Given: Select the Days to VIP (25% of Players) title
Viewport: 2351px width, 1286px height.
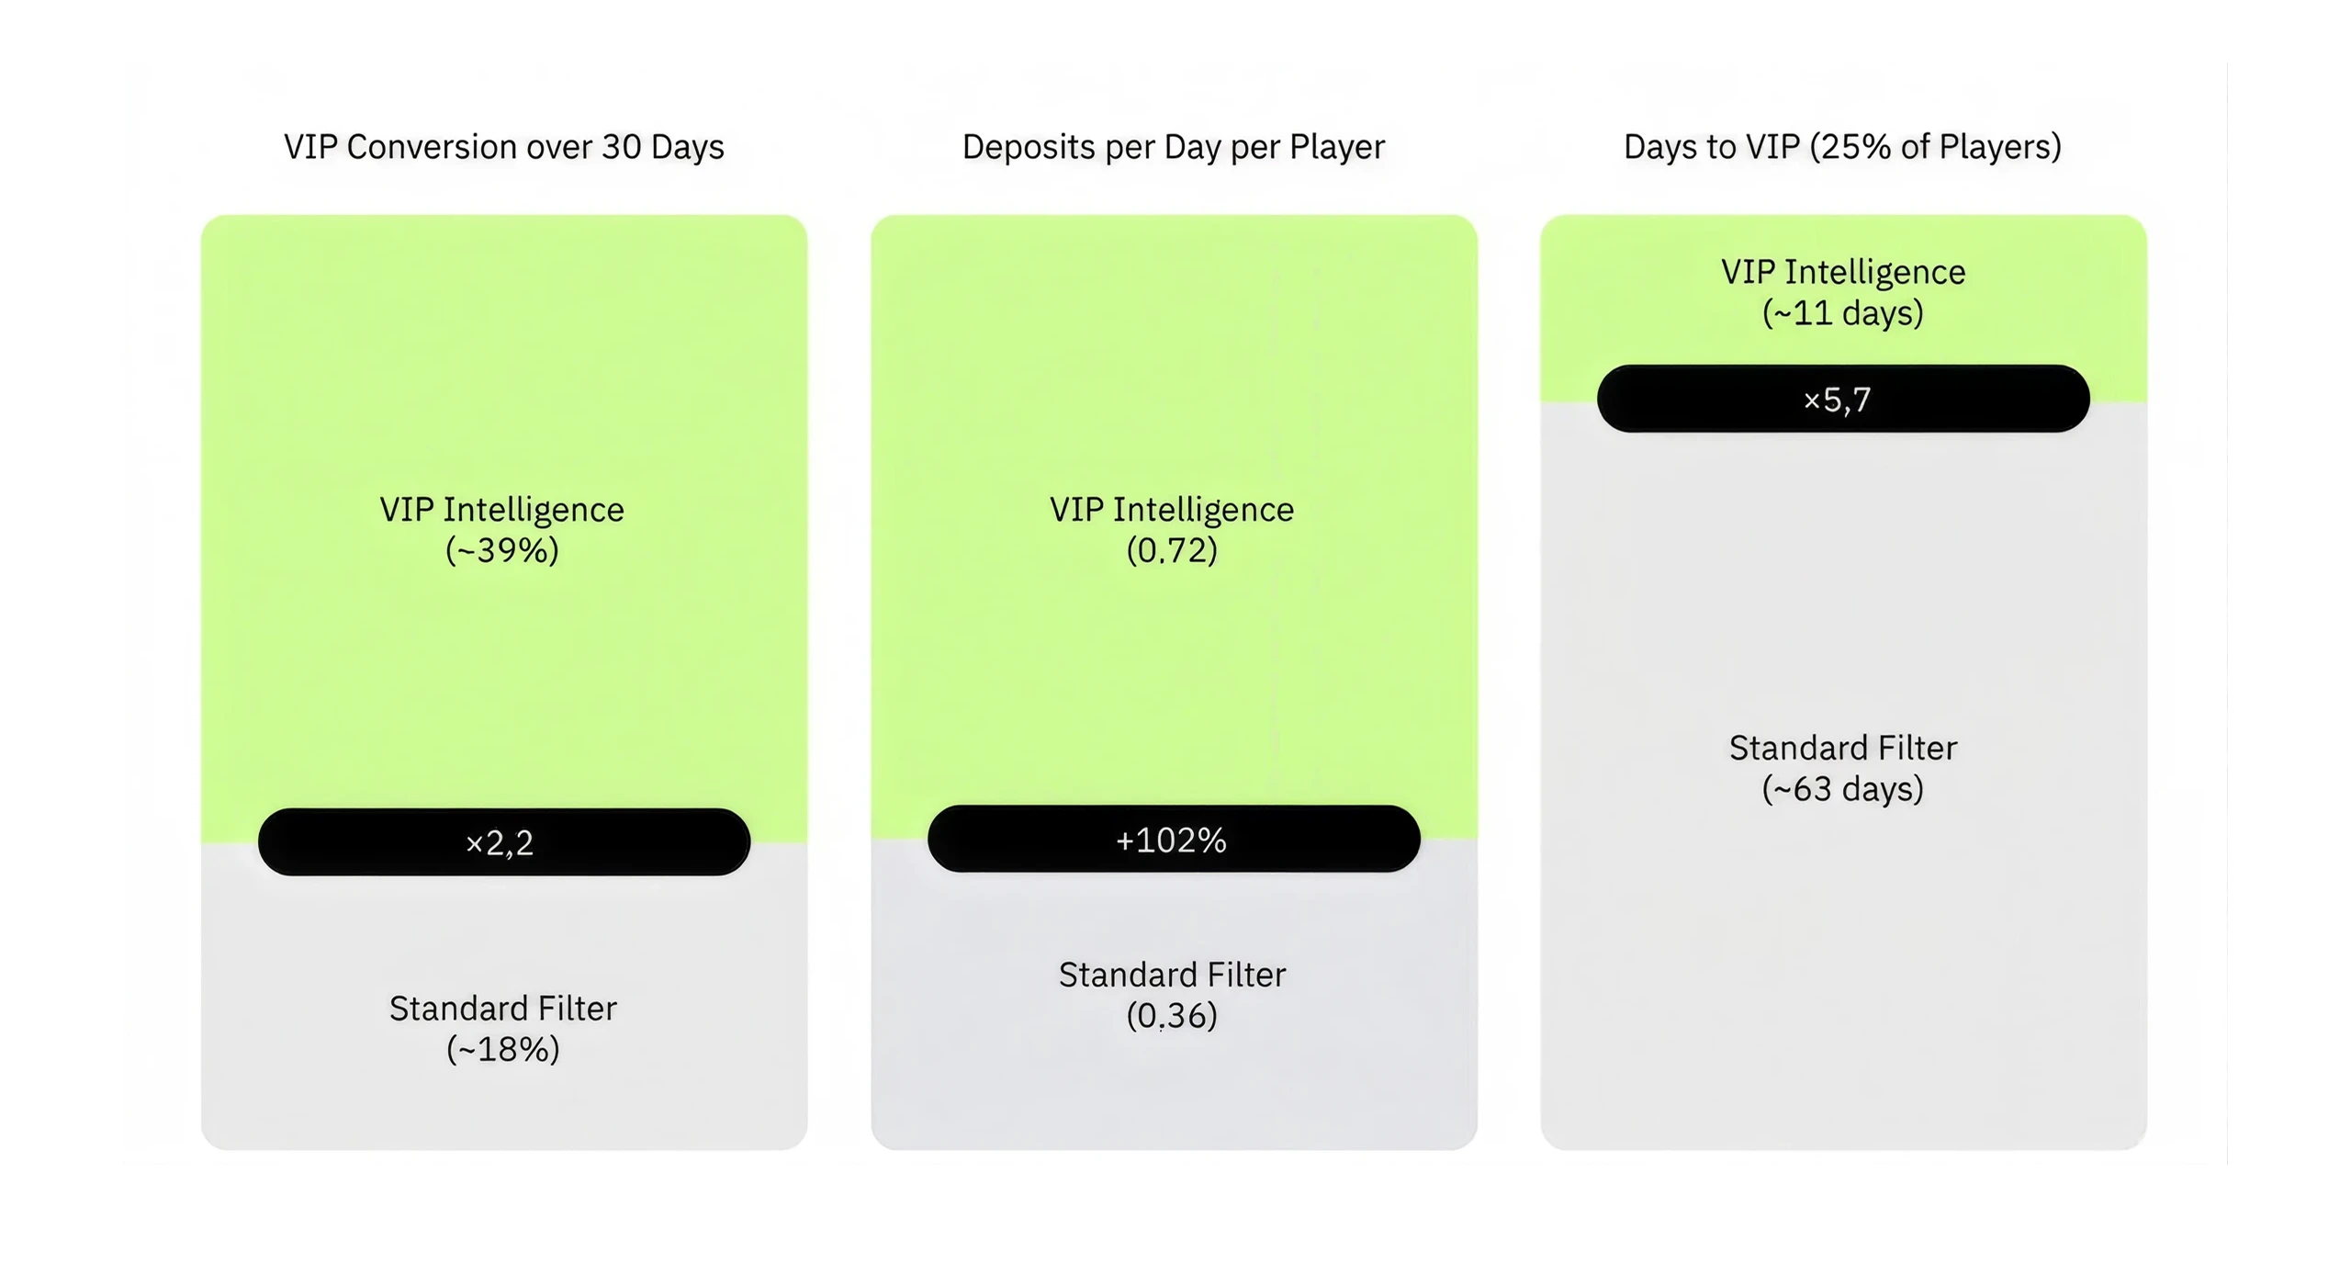Looking at the screenshot, I should pos(1843,147).
